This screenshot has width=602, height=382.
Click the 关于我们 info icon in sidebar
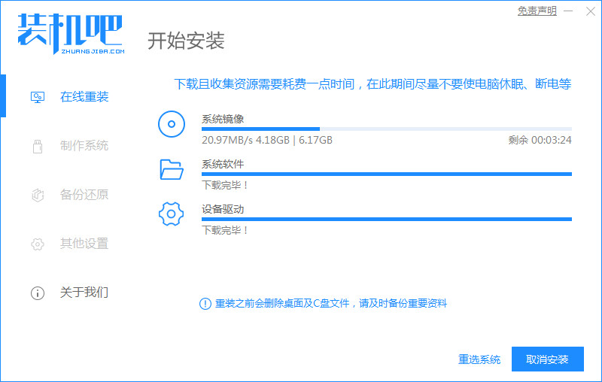(x=37, y=293)
